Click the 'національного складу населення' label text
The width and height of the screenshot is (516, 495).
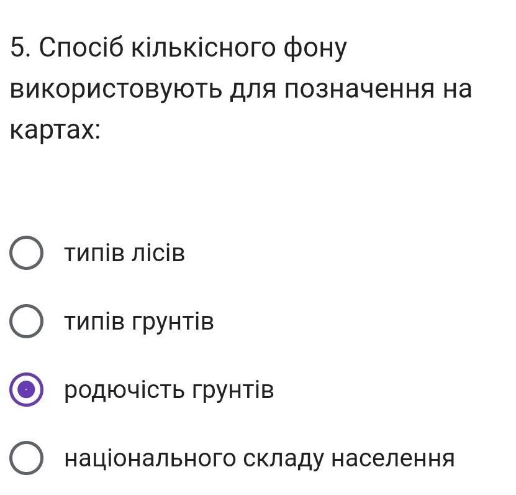(260, 459)
